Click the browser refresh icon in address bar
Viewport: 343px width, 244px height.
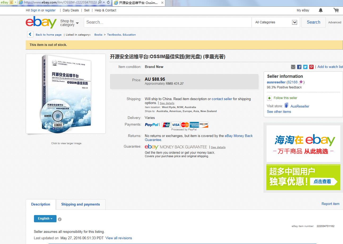pos(108,2)
